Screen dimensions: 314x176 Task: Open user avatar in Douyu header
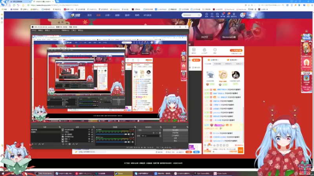pos(242,15)
